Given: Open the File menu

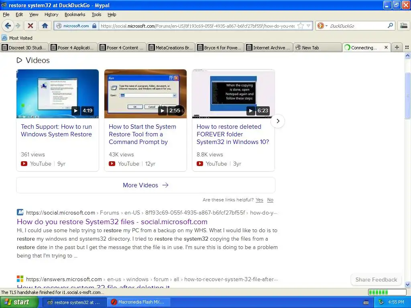Looking at the screenshot, I should coord(6,14).
